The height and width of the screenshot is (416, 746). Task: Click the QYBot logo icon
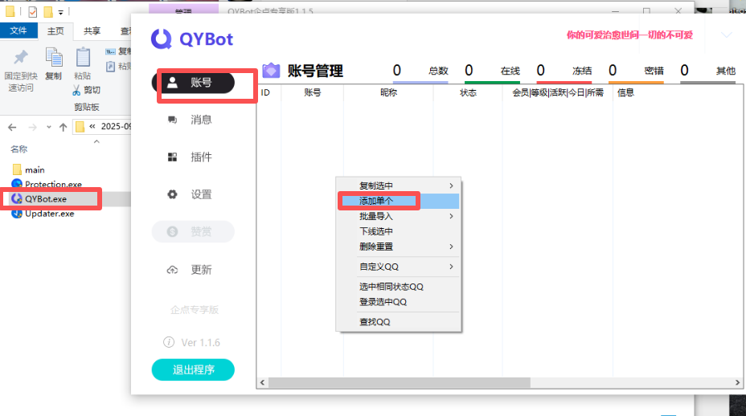tap(162, 39)
